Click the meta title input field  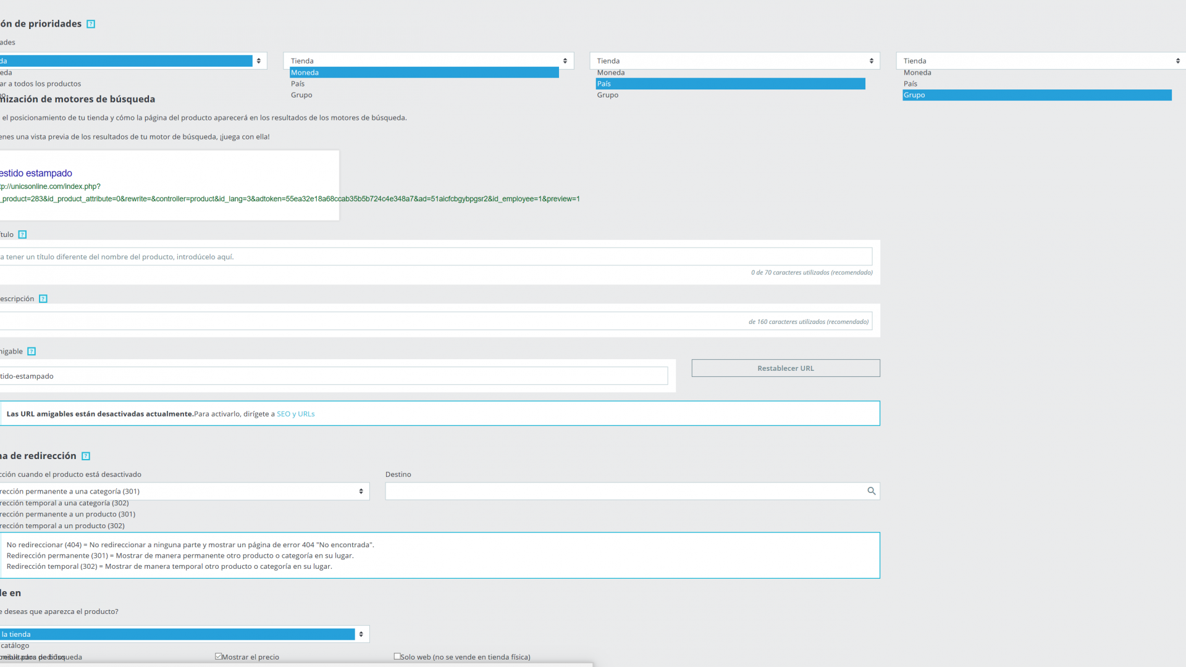pos(432,257)
